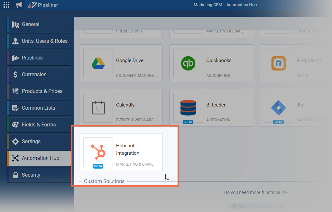Go to Pipelines section
The height and width of the screenshot is (212, 332).
coord(39,58)
